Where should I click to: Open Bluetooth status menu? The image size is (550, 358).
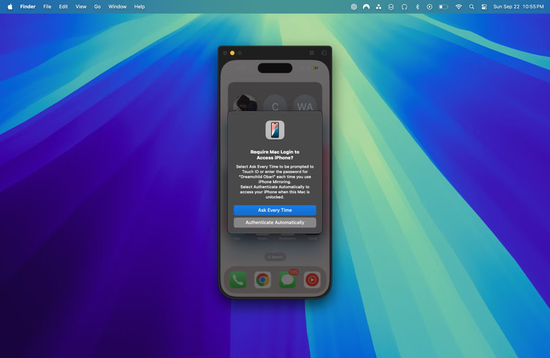pos(417,7)
